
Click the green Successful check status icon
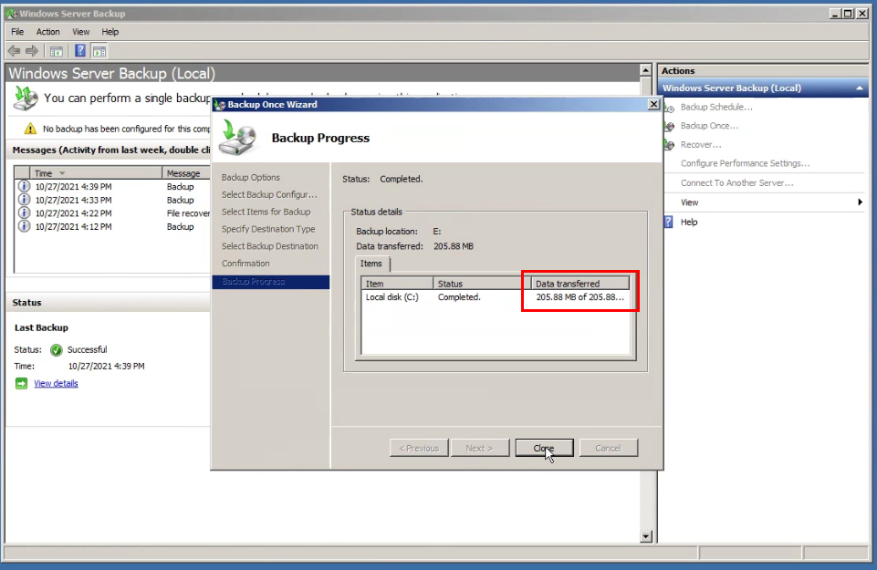[56, 350]
